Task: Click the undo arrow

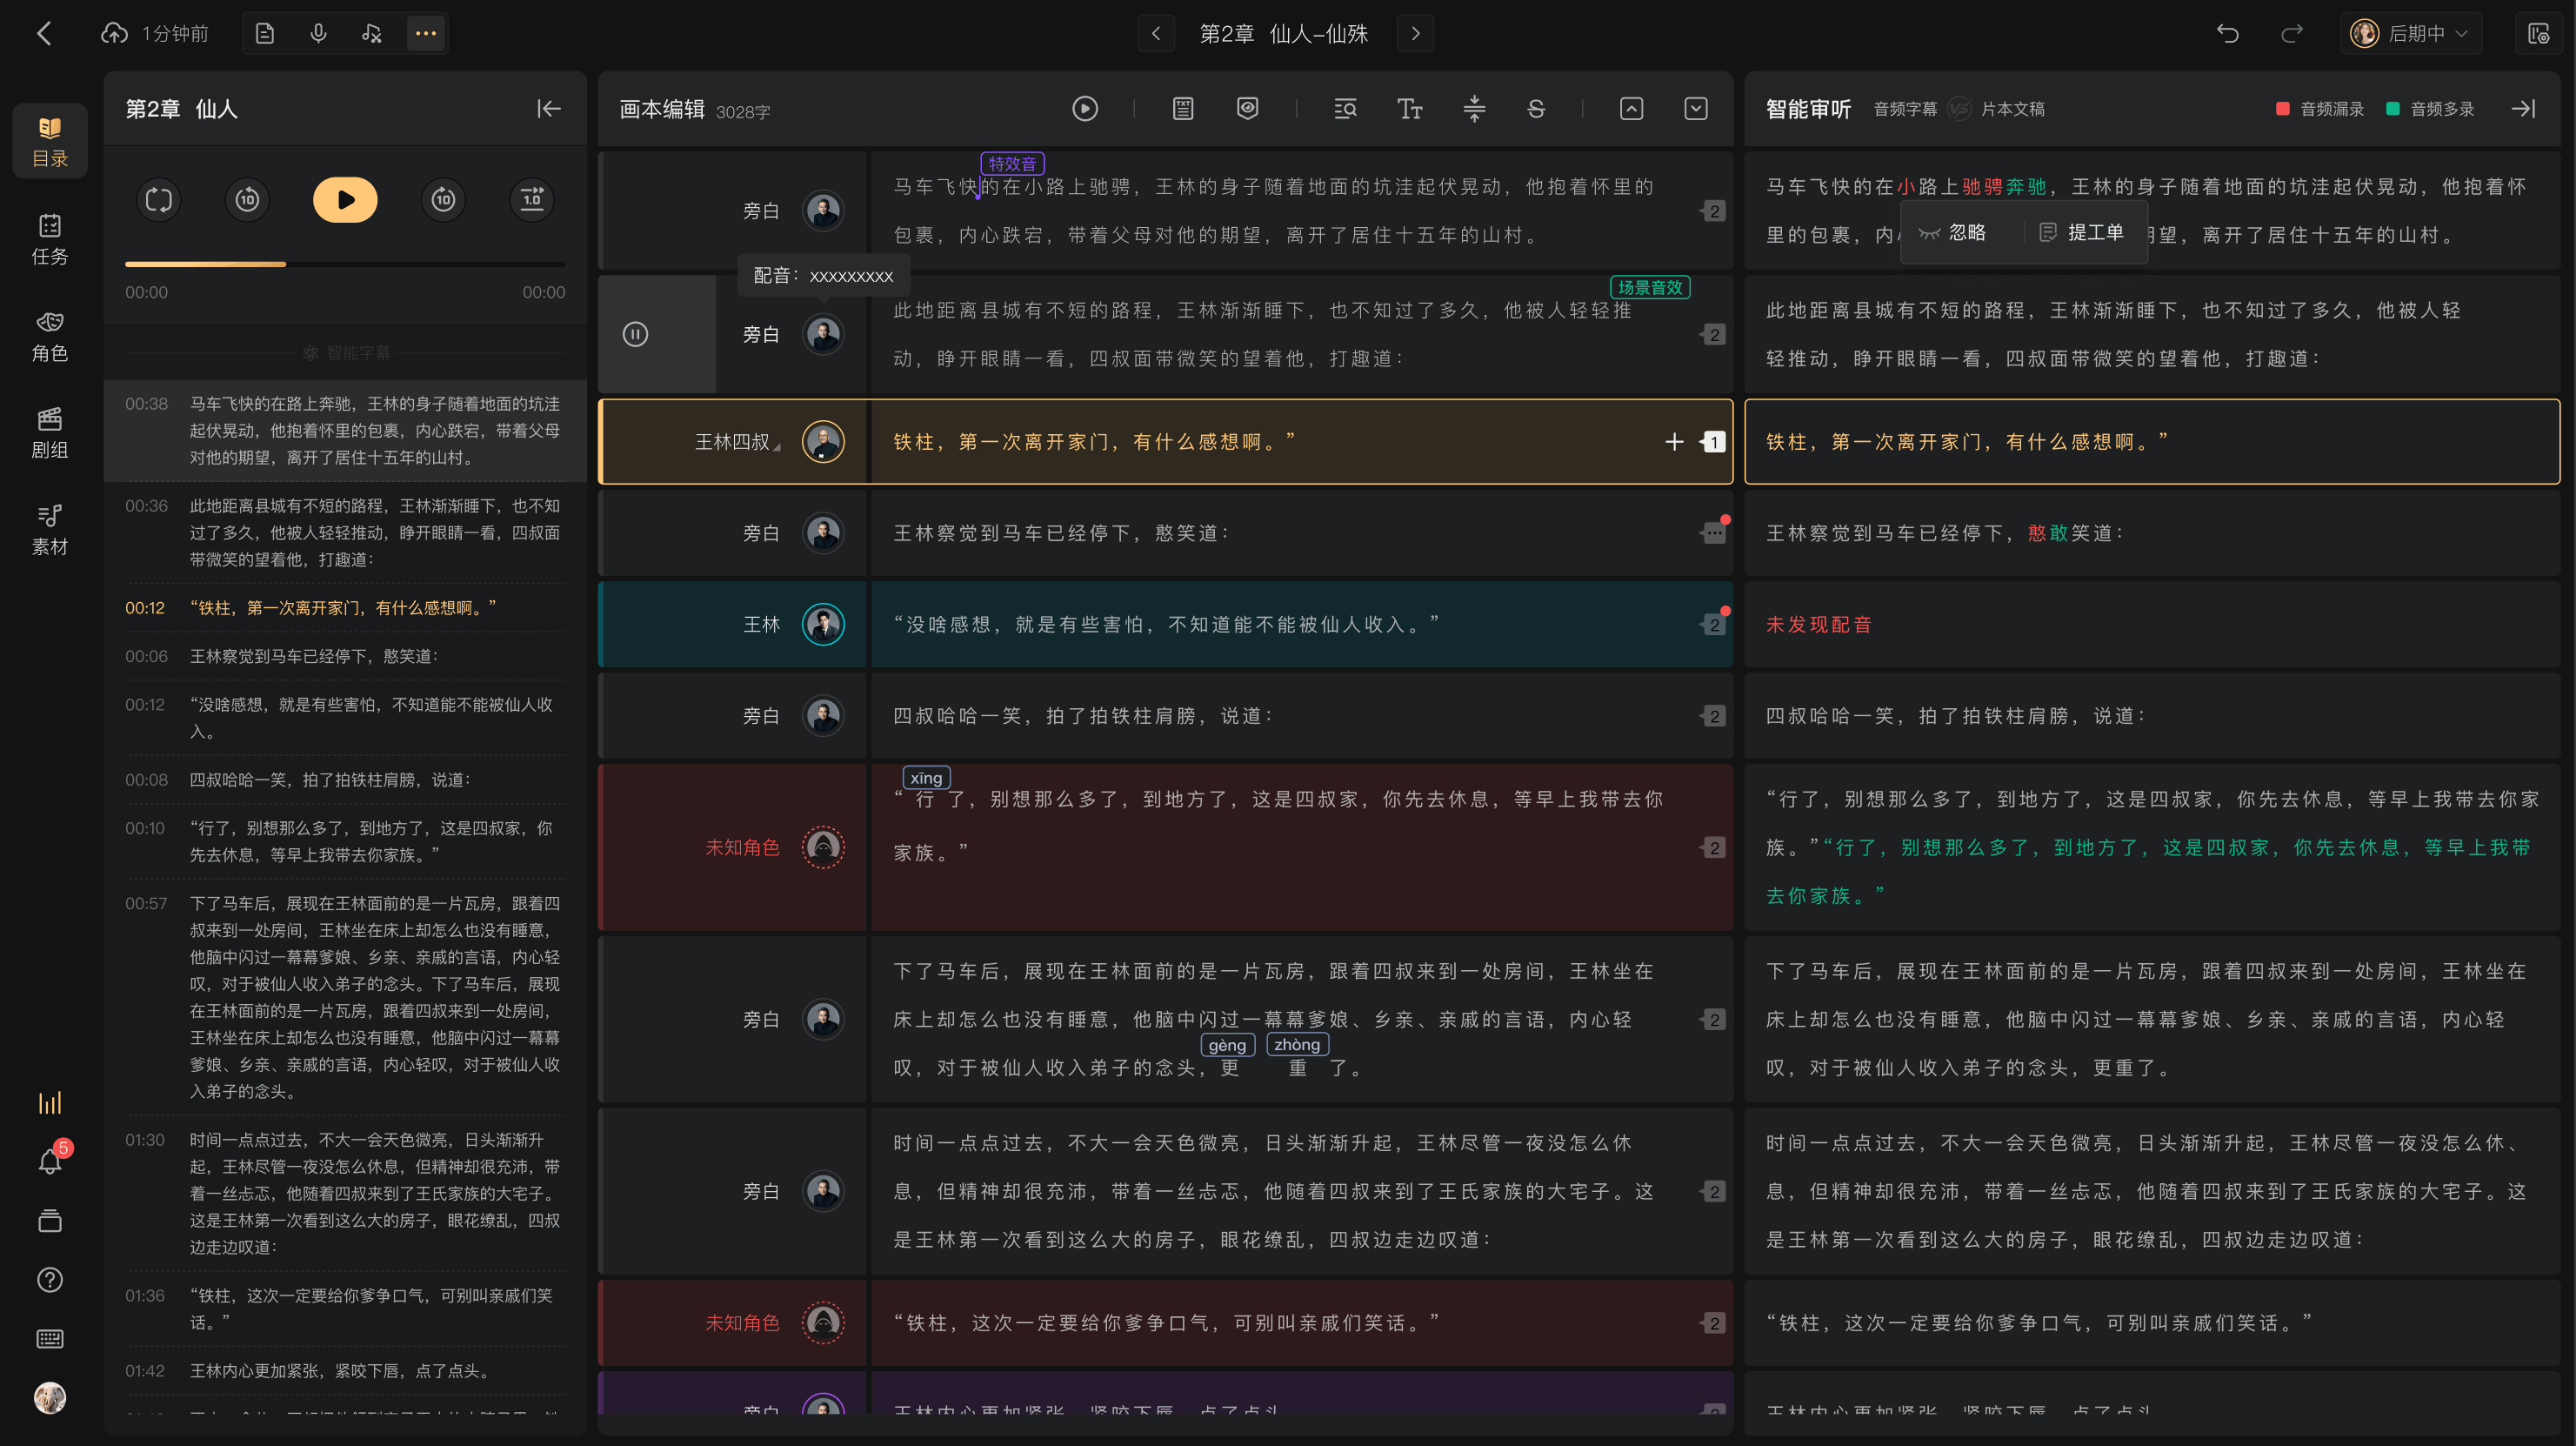Action: coord(2227,33)
